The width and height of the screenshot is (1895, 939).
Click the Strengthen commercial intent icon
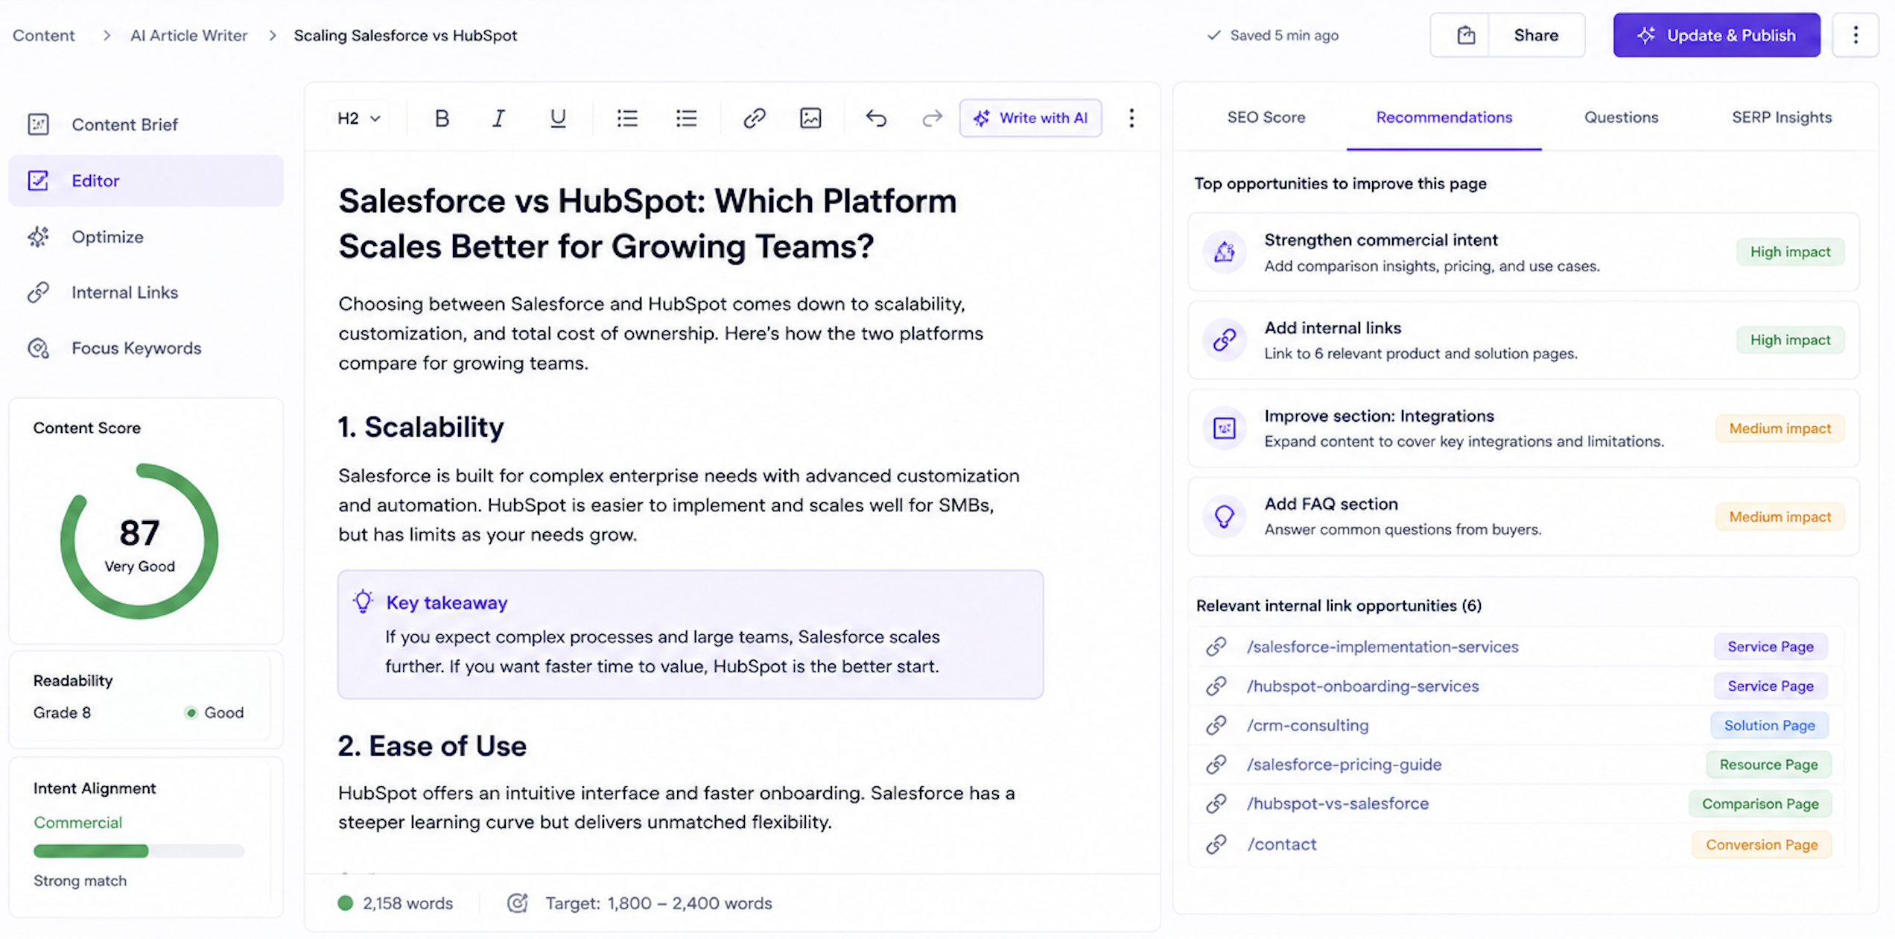(x=1224, y=252)
